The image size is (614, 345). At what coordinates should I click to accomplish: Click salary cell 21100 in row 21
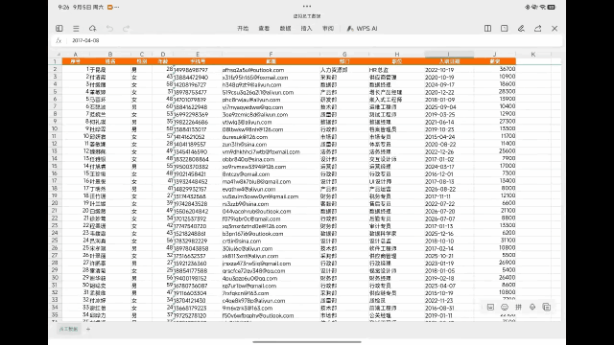(495, 211)
